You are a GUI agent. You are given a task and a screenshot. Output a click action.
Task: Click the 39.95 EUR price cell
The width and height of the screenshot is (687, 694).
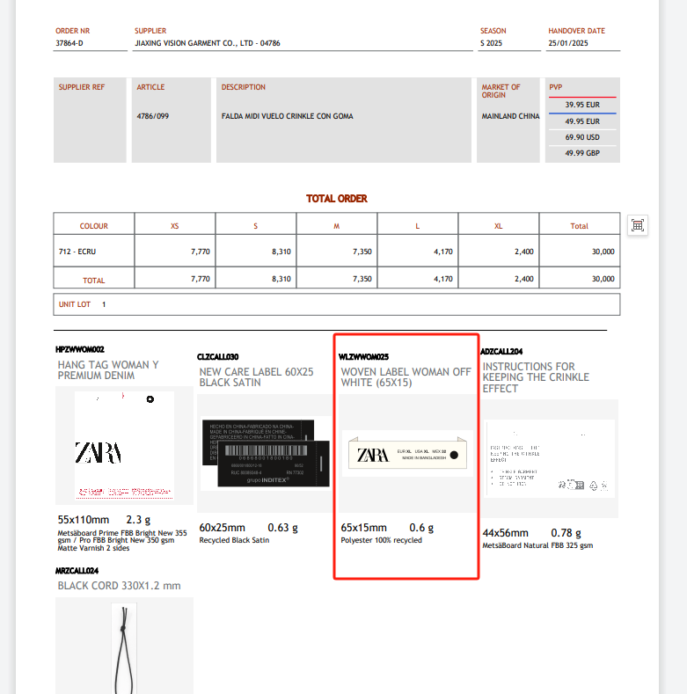point(581,105)
